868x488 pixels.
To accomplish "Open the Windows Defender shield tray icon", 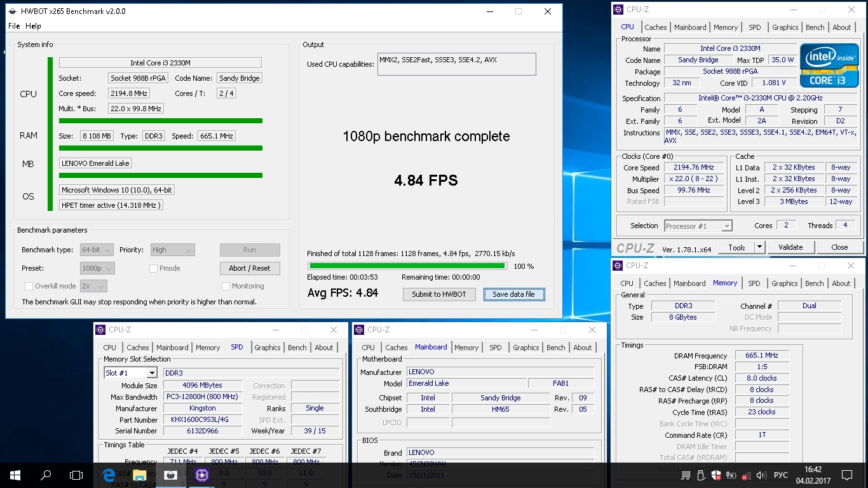I will pos(715,475).
